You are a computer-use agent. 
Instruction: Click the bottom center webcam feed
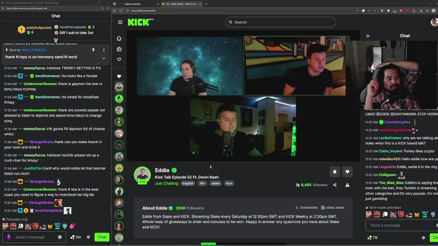click(x=243, y=126)
